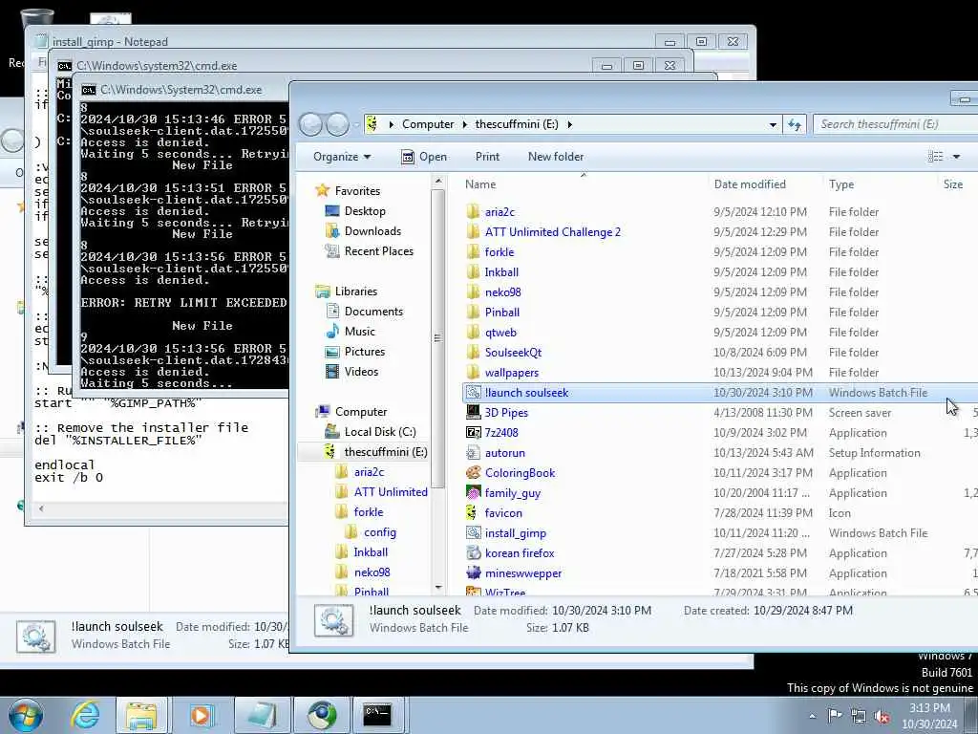This screenshot has height=734, width=978.
Task: Select thescuffmini (E:) in the tree
Action: [x=375, y=452]
